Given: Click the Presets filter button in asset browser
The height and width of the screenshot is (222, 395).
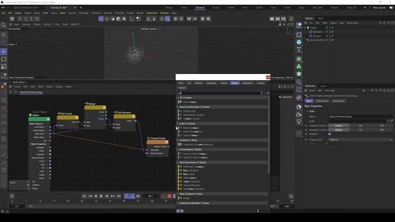Looking at the screenshot, I should coord(182,88).
